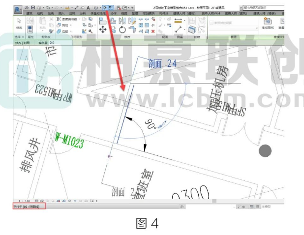Click the Switch Windows icon
This screenshot has width=304, height=235.
pyautogui.click(x=124, y=8)
